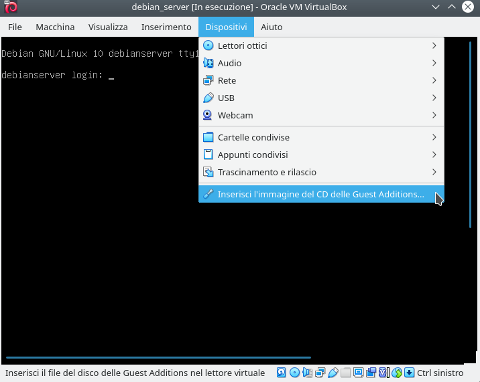Screen dimensions: 480x382
Task: Click audio status bar icon
Action: (307, 373)
